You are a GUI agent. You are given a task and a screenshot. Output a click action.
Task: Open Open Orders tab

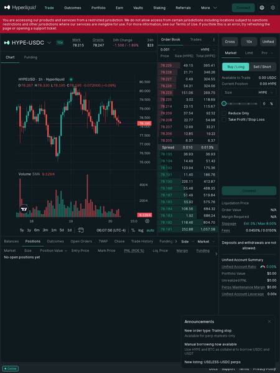click(81, 241)
